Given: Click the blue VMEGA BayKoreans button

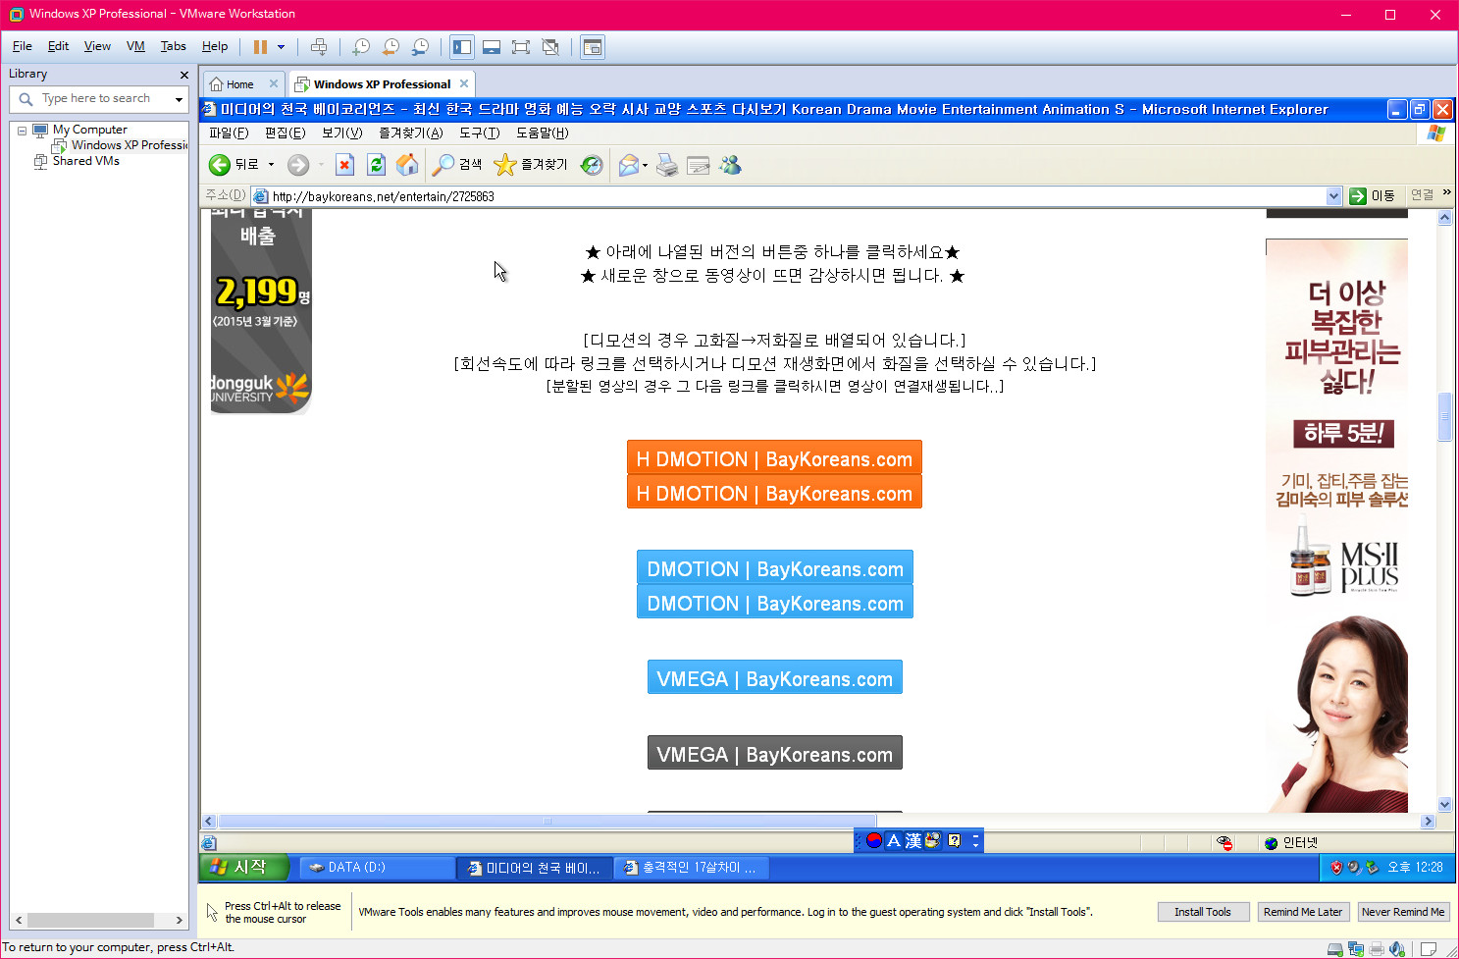Looking at the screenshot, I should pyautogui.click(x=775, y=678).
